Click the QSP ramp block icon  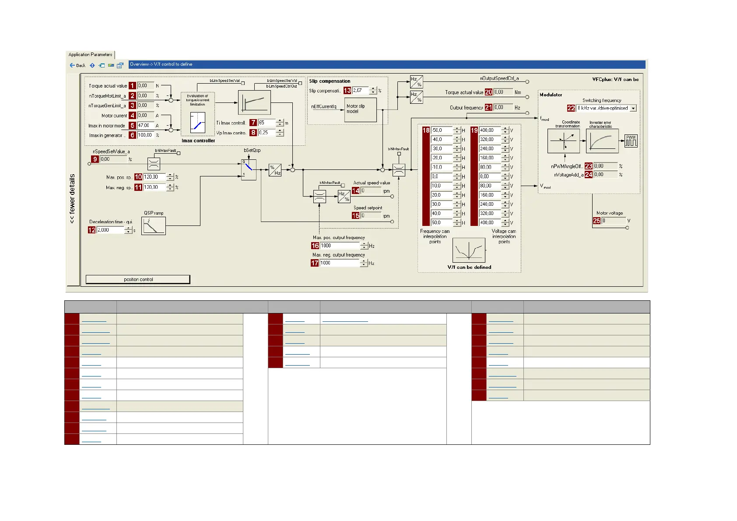point(154,226)
